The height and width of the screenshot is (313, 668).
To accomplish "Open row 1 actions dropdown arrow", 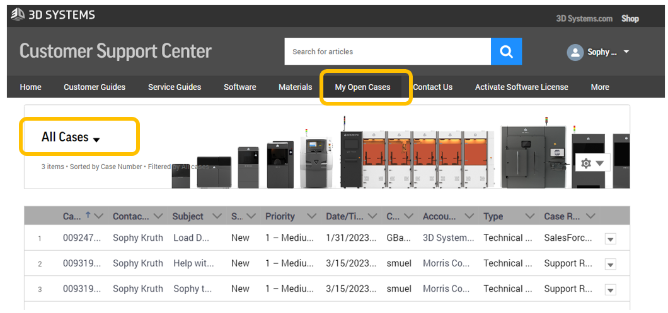I will (611, 239).
